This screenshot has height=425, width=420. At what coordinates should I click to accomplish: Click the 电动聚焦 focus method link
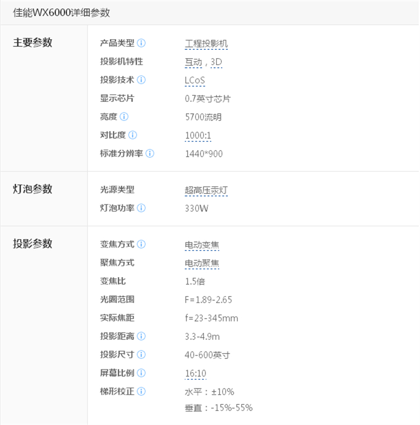pyautogui.click(x=202, y=263)
